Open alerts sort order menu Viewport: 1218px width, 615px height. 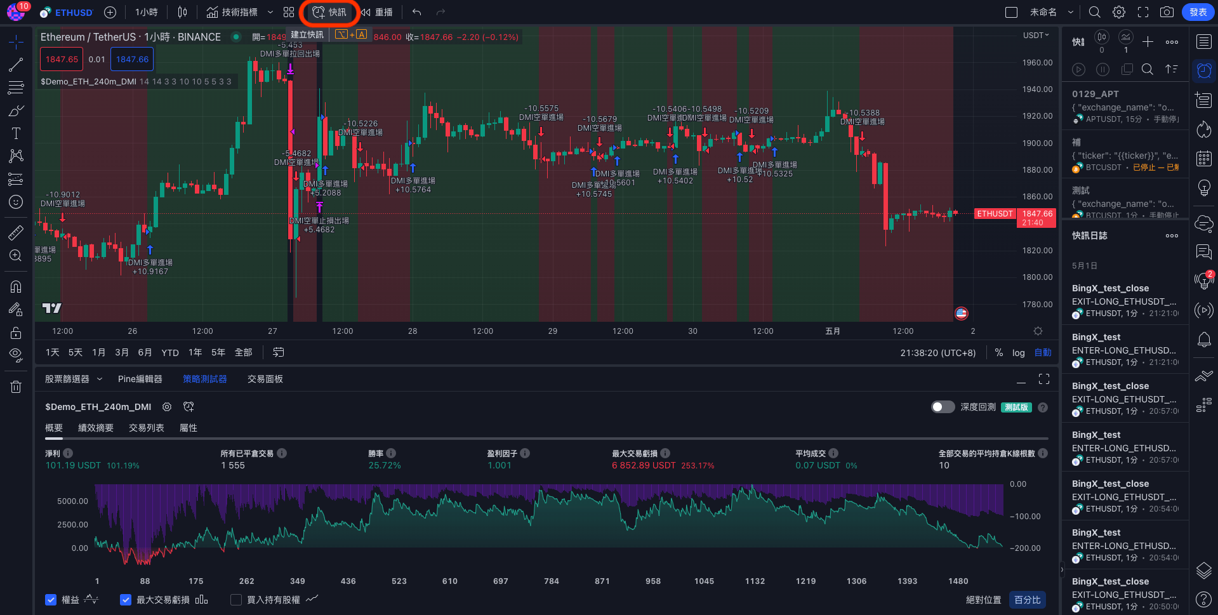[1172, 69]
